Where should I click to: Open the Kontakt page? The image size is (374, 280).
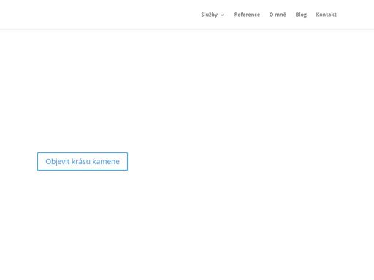[x=326, y=15]
